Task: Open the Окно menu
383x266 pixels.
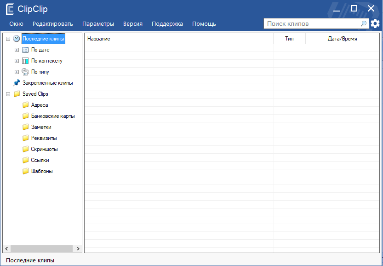Action: click(17, 24)
